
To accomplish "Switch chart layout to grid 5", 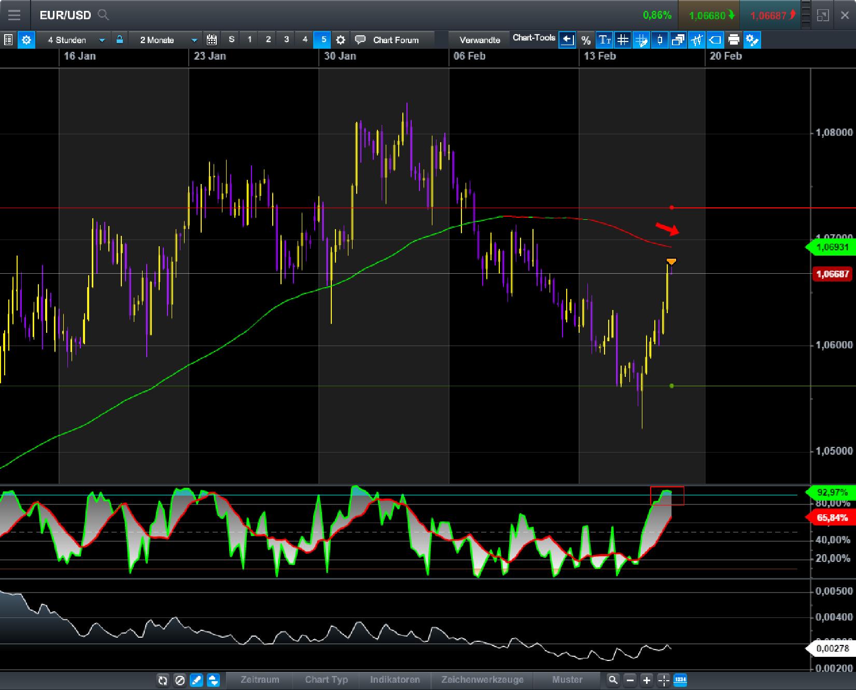I will tap(322, 39).
